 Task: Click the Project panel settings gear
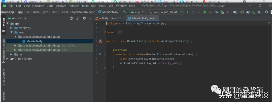point(84,18)
